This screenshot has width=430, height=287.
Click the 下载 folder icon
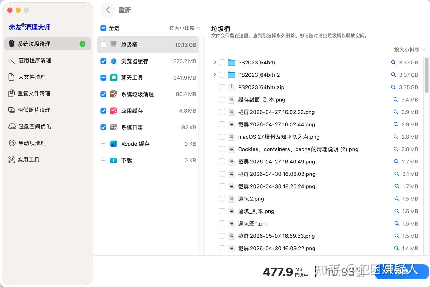click(113, 160)
